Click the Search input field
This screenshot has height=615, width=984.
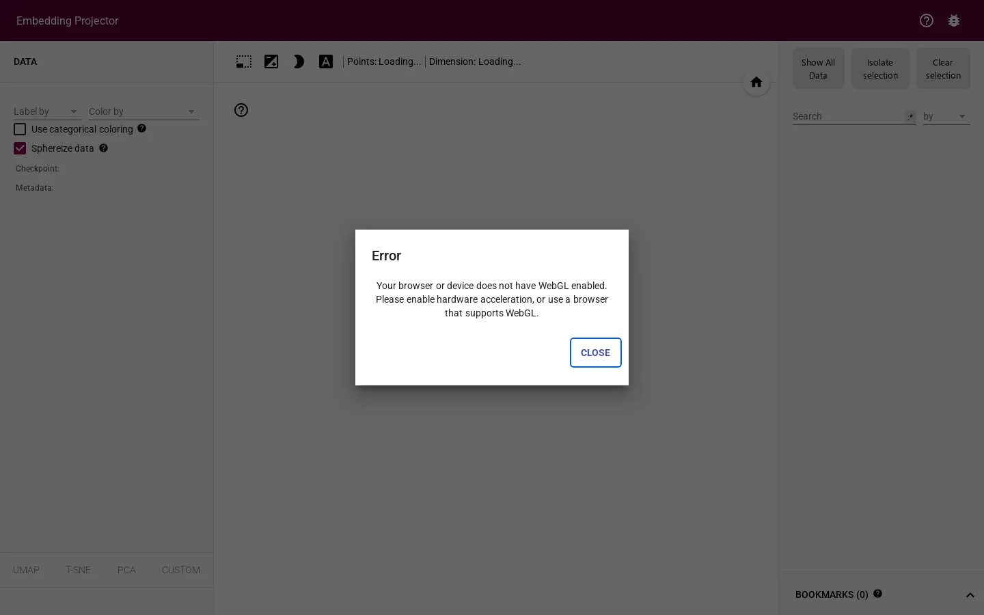(x=848, y=116)
